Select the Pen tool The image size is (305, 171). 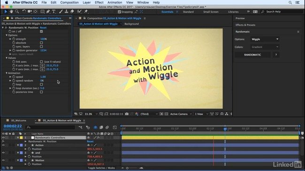(48, 12)
